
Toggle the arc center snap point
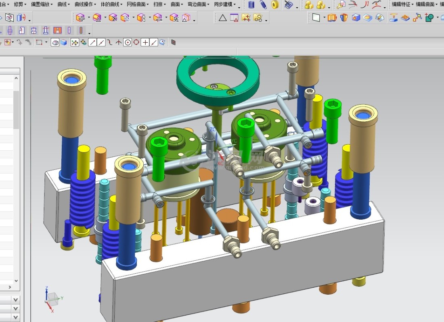click(x=128, y=42)
